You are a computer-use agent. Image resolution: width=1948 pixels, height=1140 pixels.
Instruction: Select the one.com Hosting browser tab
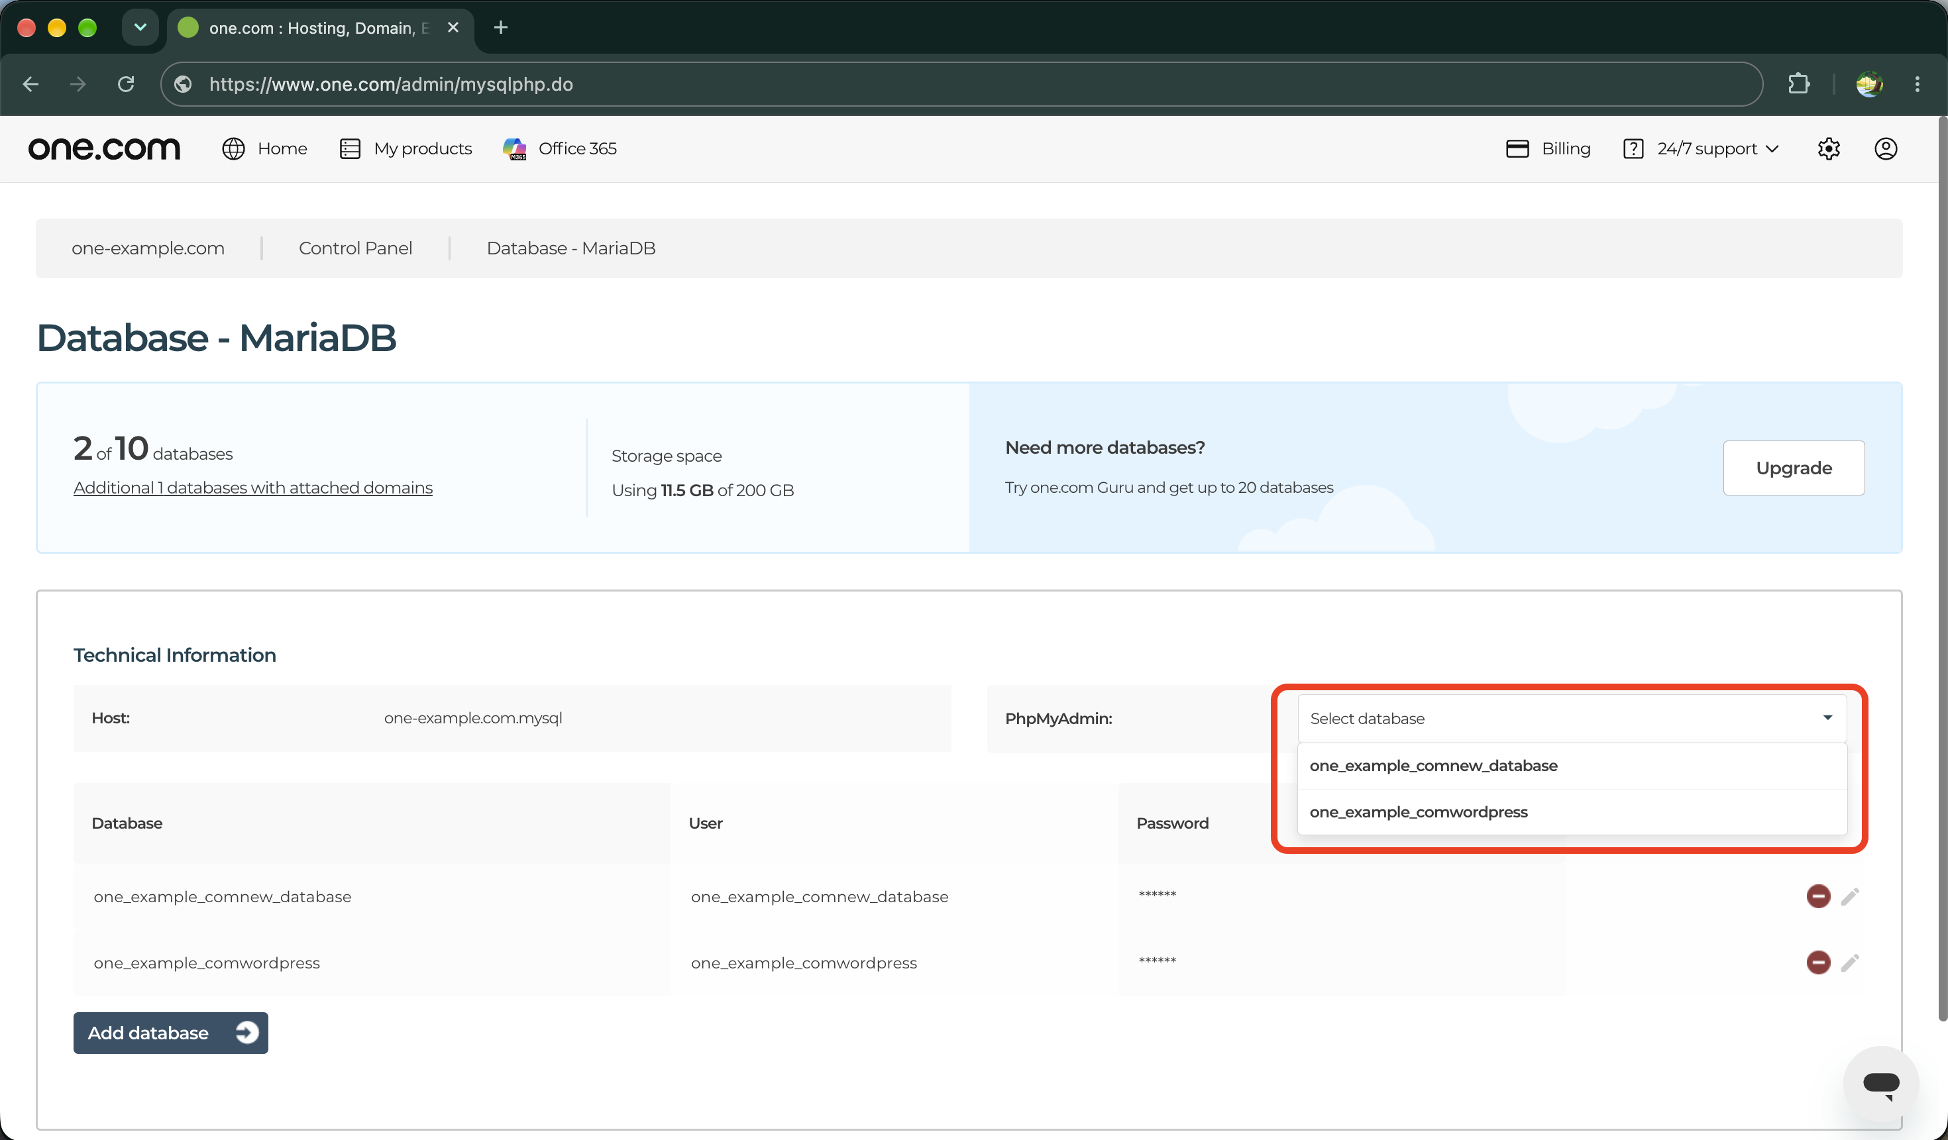(319, 28)
